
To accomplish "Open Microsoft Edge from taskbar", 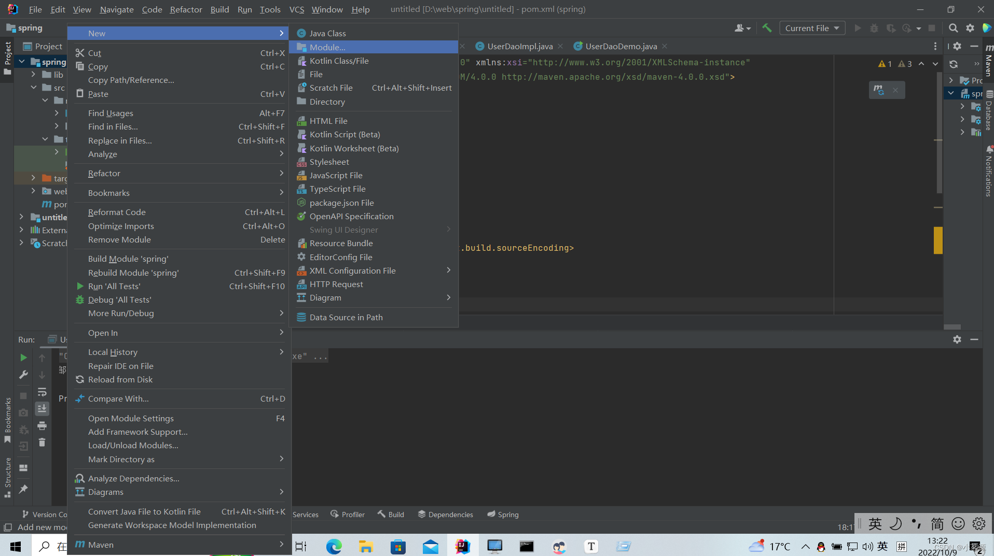I will point(334,546).
